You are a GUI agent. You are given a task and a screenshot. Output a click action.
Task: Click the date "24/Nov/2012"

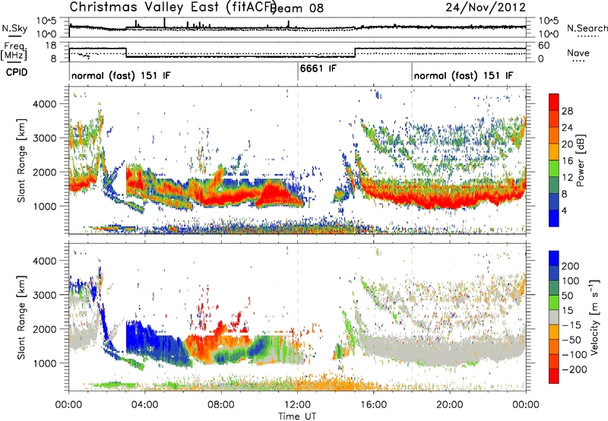(486, 8)
